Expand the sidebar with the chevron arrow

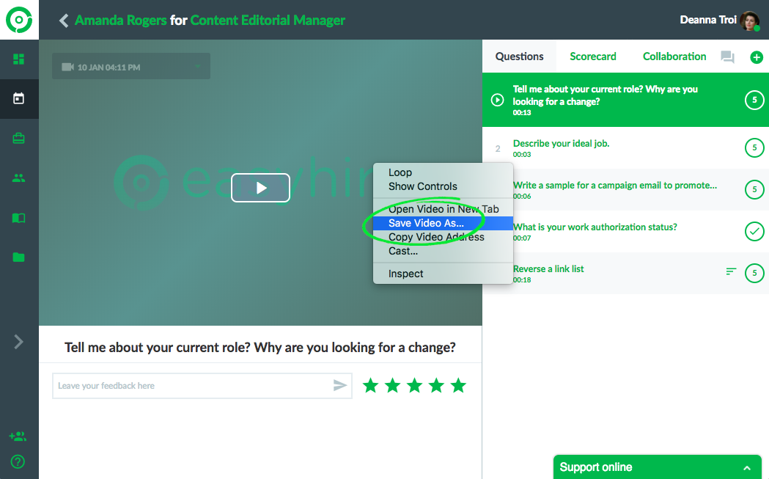(x=18, y=342)
